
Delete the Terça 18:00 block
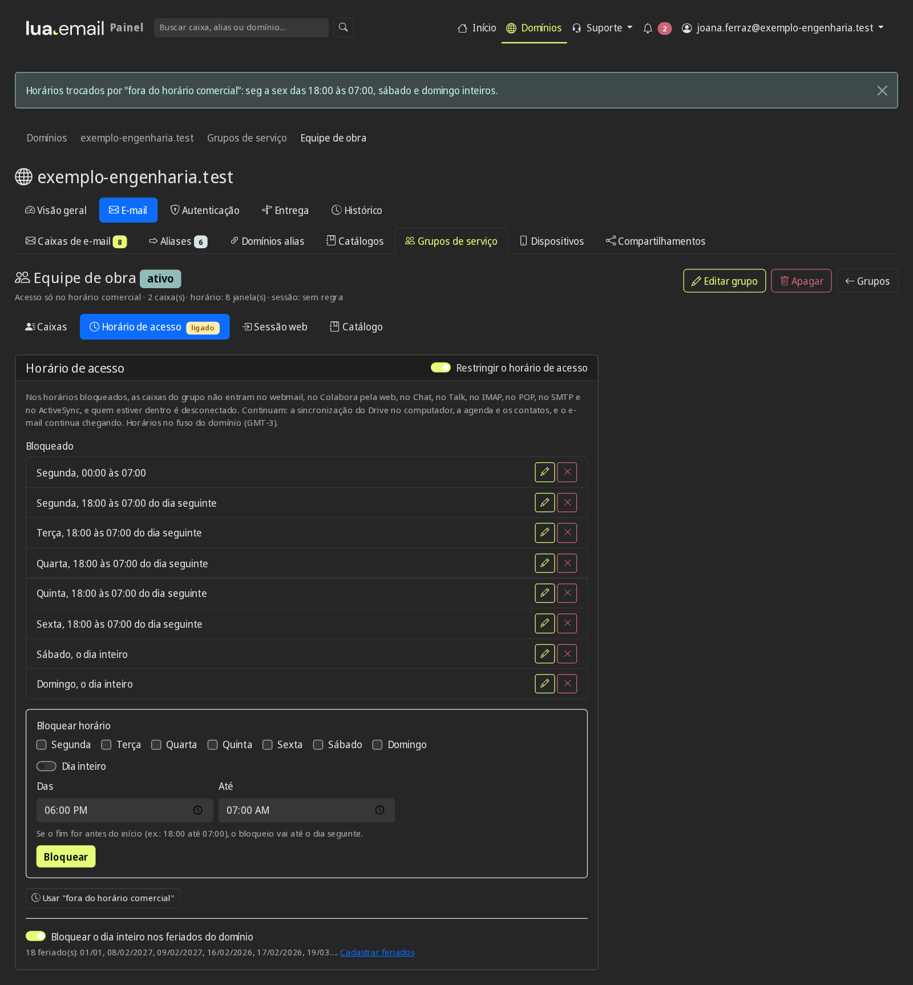coord(567,533)
